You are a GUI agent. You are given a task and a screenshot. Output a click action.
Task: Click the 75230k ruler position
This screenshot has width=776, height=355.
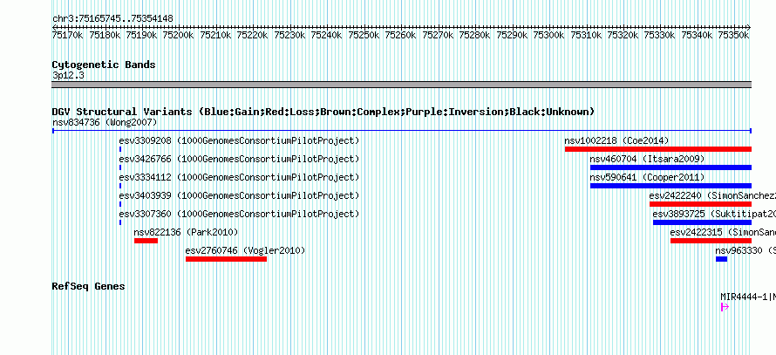pyautogui.click(x=290, y=35)
